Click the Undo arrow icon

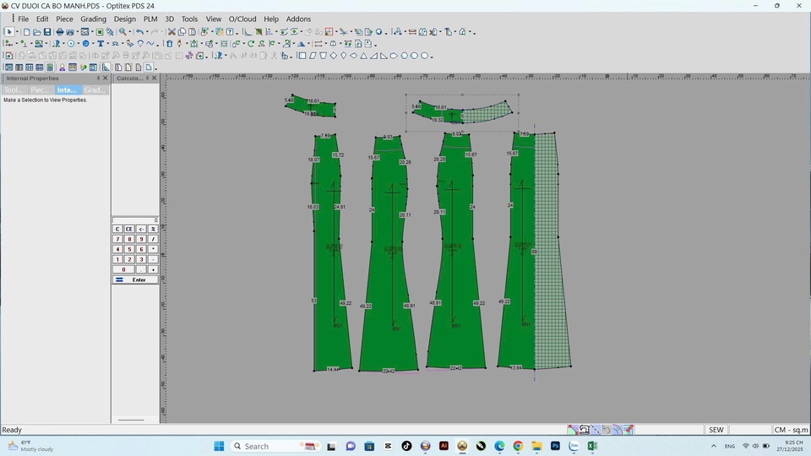(139, 32)
